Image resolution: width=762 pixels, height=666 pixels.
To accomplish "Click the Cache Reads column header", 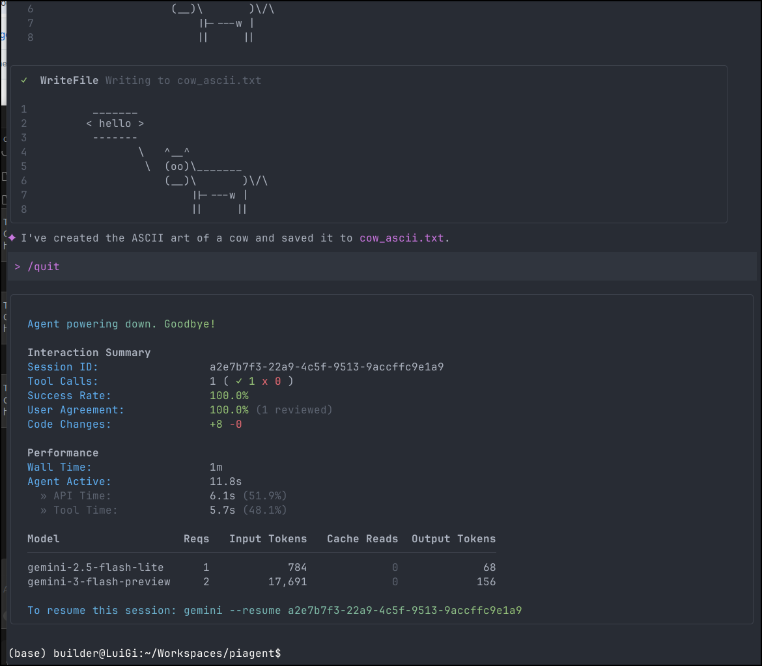I will point(362,539).
